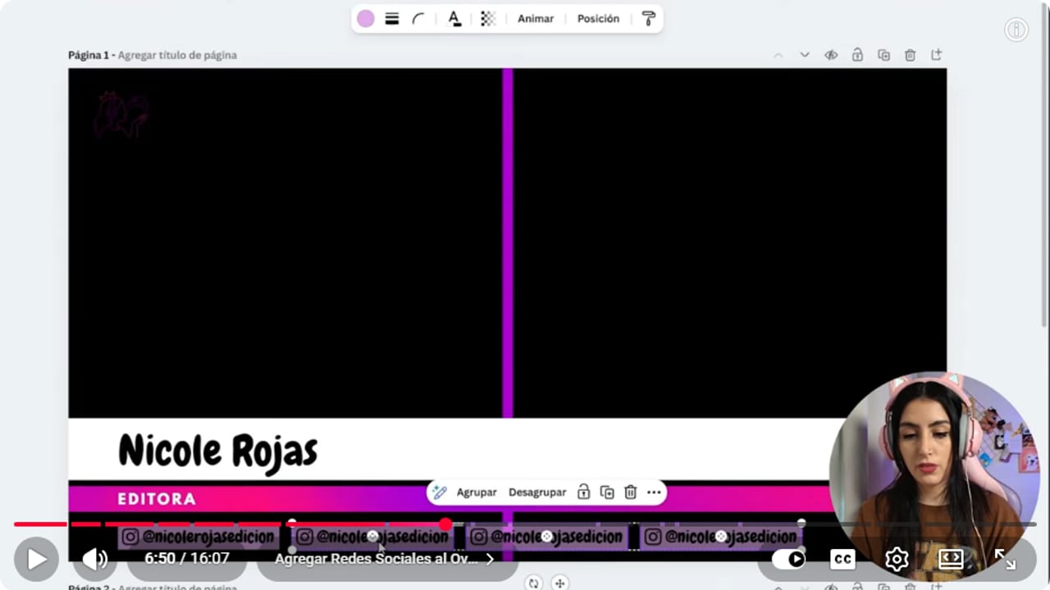Click the magic edit wand icon

point(440,492)
